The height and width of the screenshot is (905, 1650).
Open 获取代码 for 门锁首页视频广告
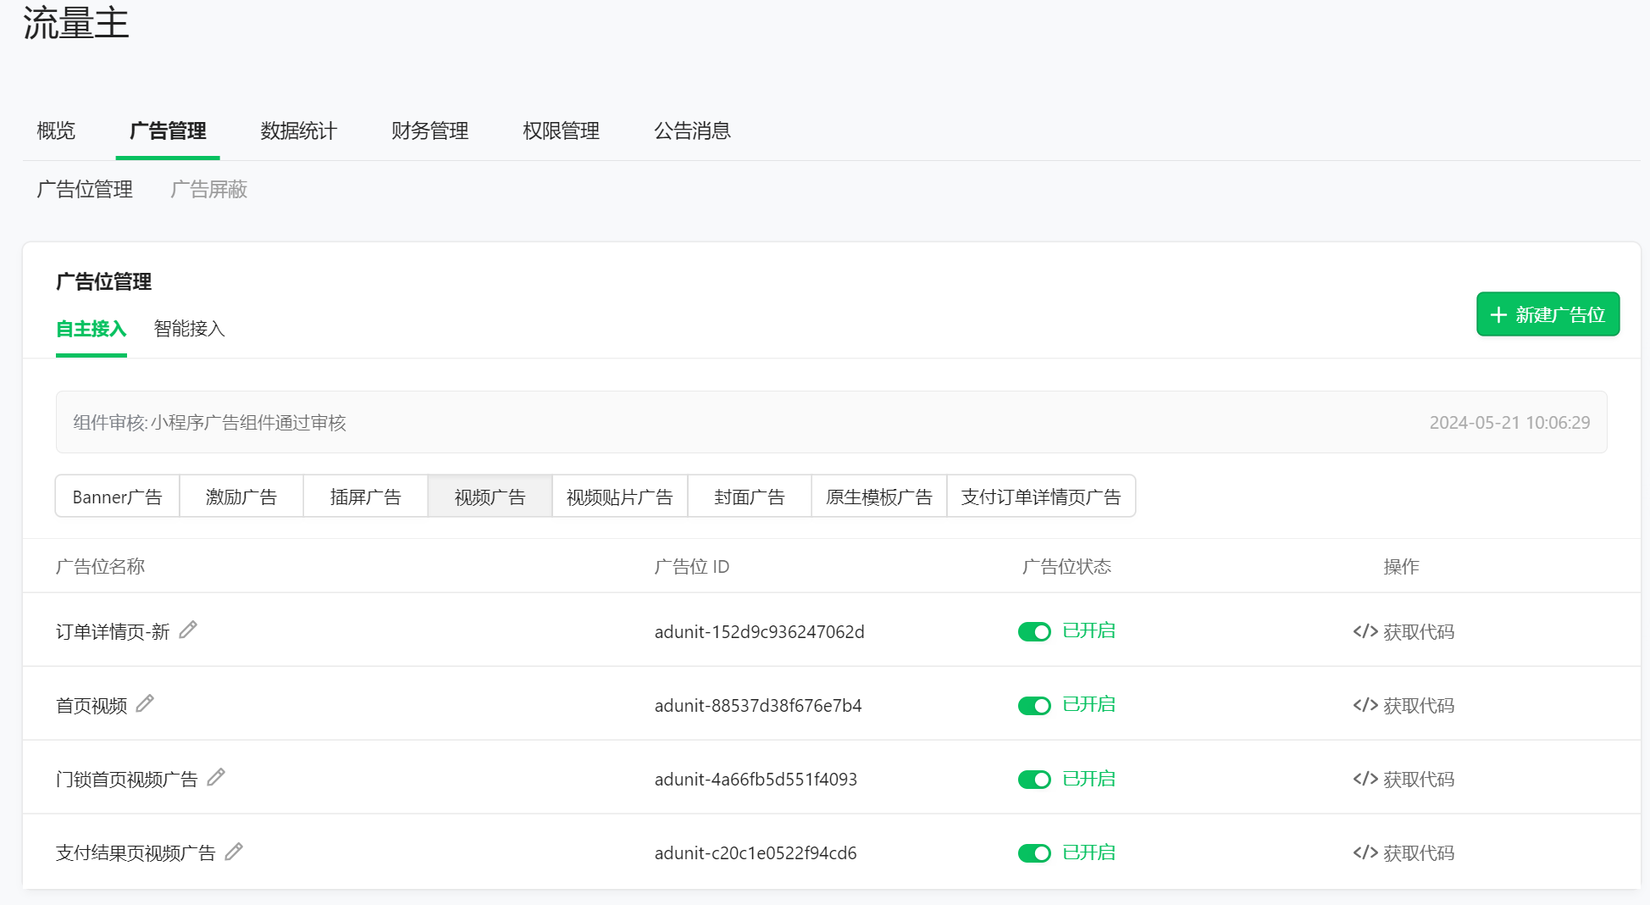(1404, 779)
